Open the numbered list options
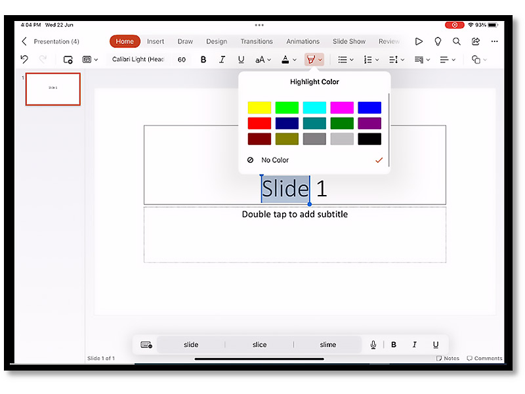The width and height of the screenshot is (525, 394). (x=371, y=60)
